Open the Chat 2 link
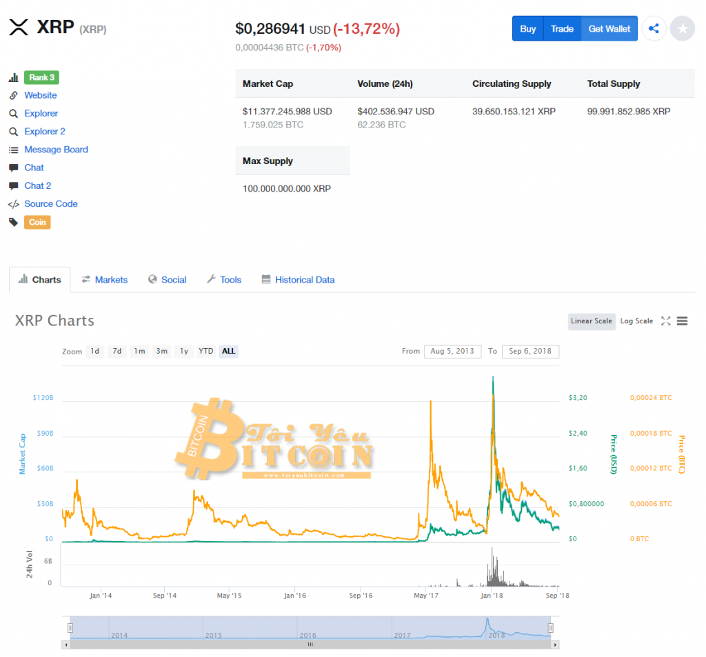The height and width of the screenshot is (657, 706). tap(37, 185)
